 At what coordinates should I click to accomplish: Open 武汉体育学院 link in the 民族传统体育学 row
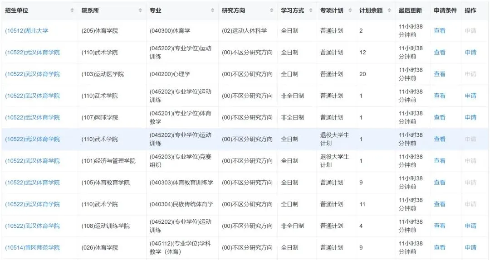tap(32, 204)
